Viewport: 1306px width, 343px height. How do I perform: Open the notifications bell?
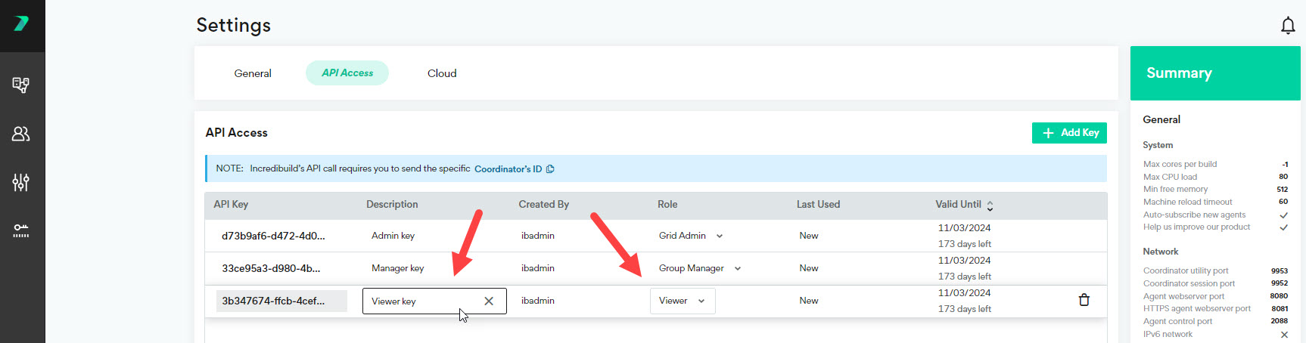[1288, 26]
